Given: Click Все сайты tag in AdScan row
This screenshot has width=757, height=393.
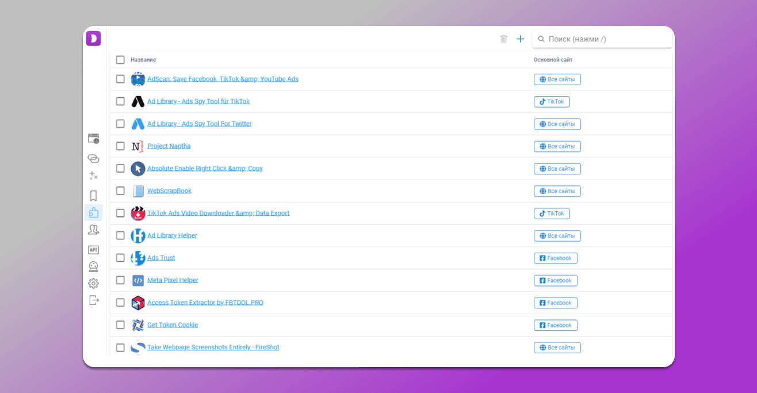Looking at the screenshot, I should coord(557,79).
